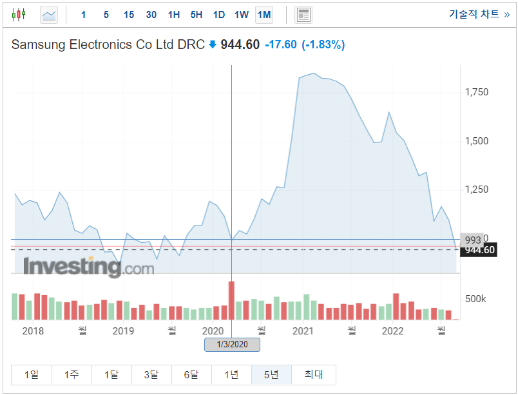The width and height of the screenshot is (518, 395).
Task: Switch to candlestick chart view
Action: [x=19, y=15]
